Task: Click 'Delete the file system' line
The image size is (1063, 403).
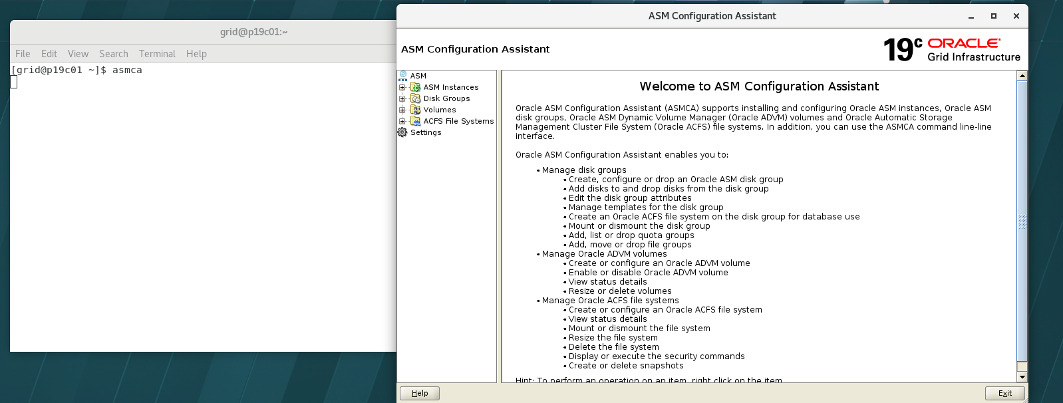Action: pos(613,347)
